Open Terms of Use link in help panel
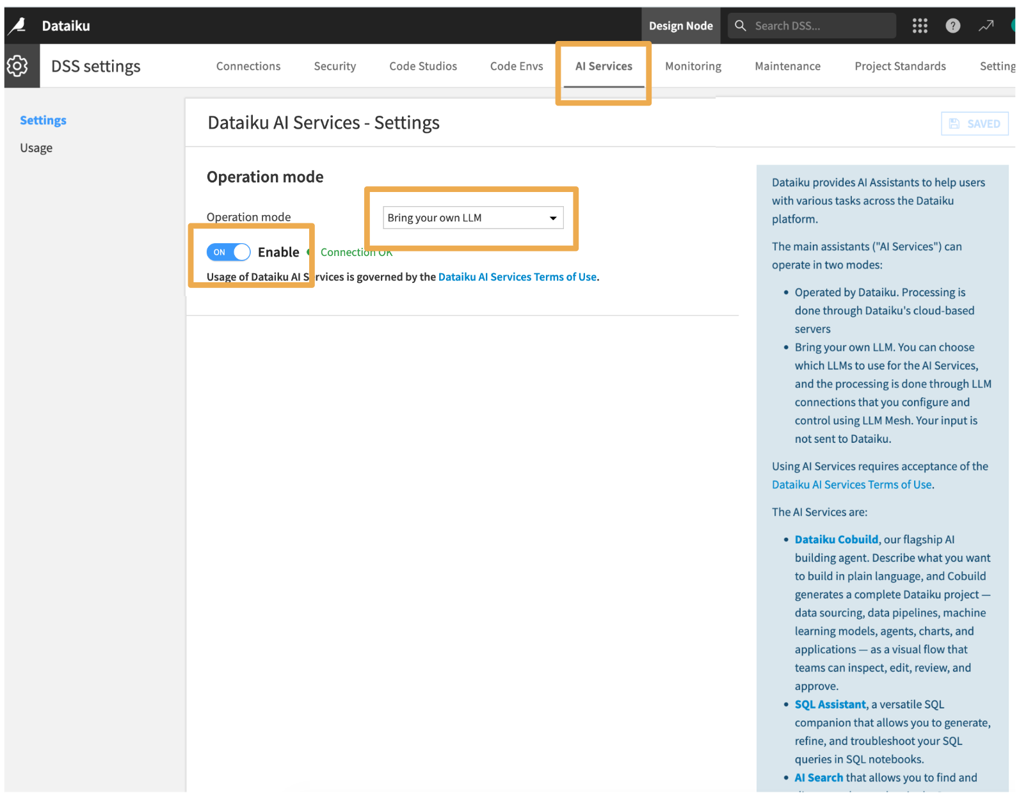The height and width of the screenshot is (800, 1019). 852,484
